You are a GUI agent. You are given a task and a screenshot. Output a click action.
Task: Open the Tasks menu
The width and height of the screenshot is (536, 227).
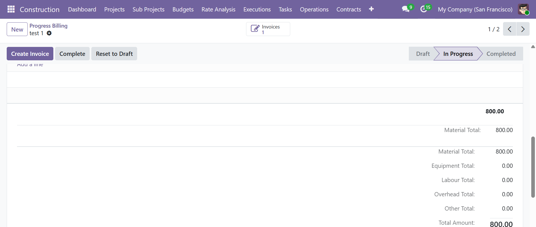(285, 9)
